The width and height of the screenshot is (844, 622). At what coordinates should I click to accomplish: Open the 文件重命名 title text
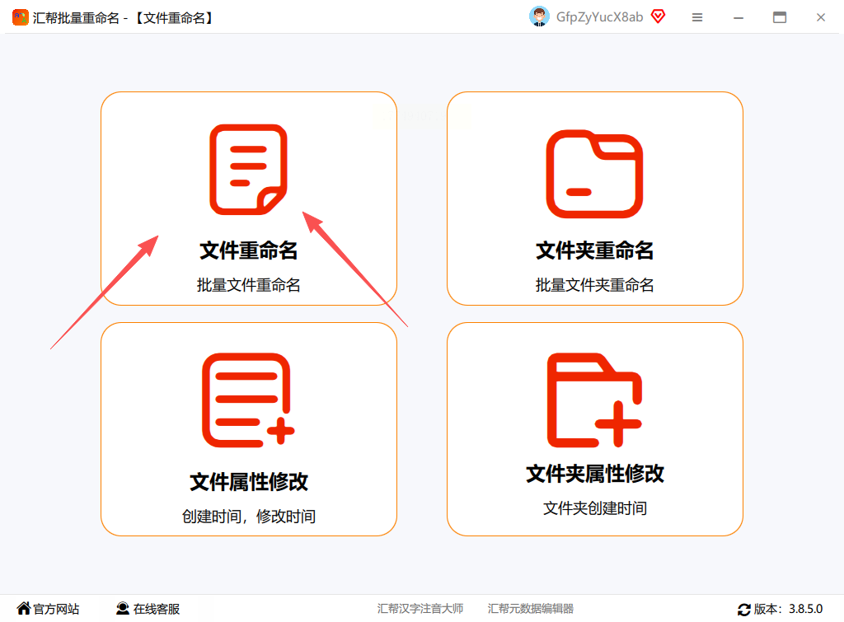point(248,250)
